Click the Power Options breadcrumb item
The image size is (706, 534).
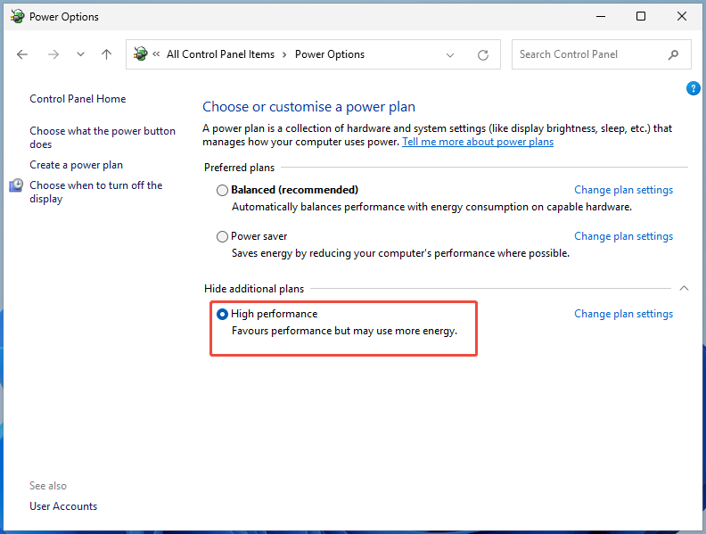[329, 54]
